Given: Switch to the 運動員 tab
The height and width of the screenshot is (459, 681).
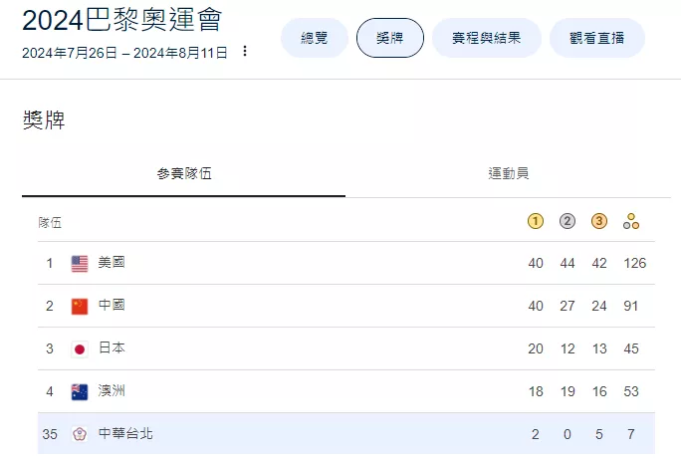Looking at the screenshot, I should (509, 173).
